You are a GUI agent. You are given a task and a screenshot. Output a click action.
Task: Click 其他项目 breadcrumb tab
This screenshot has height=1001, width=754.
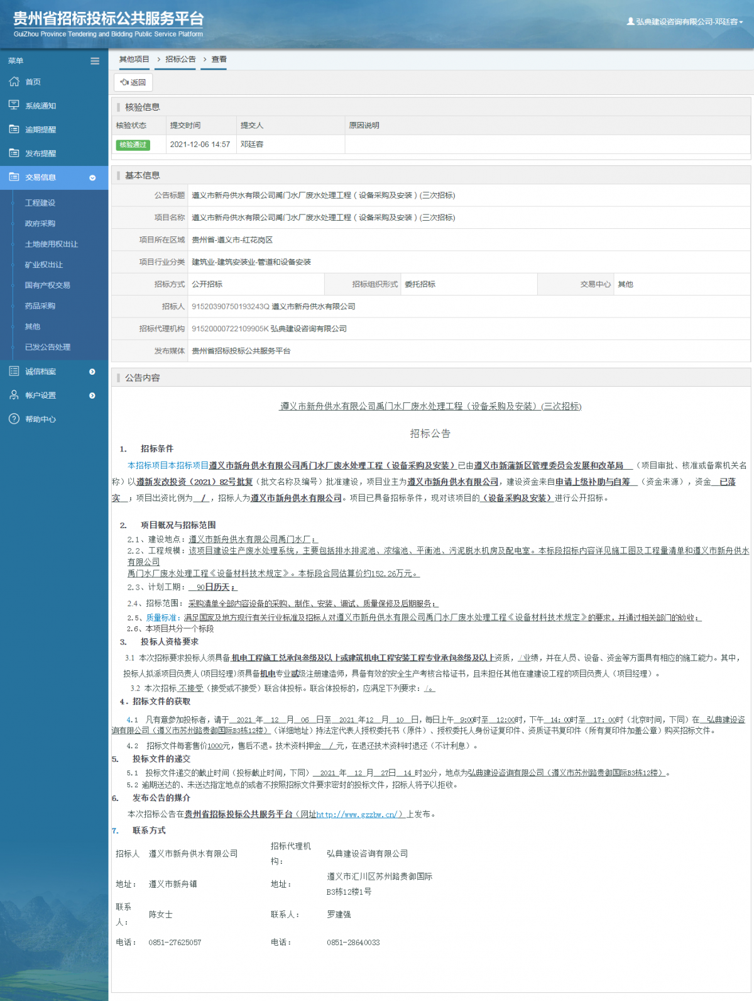(134, 59)
